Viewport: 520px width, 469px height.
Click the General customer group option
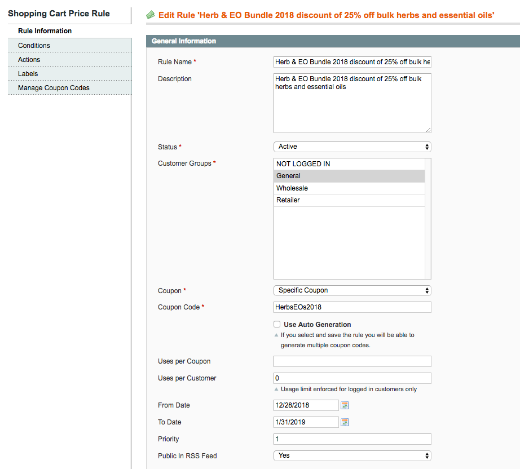(349, 176)
